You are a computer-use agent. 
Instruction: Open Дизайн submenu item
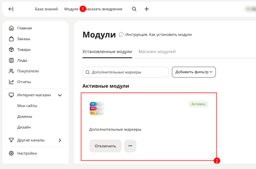point(24,127)
